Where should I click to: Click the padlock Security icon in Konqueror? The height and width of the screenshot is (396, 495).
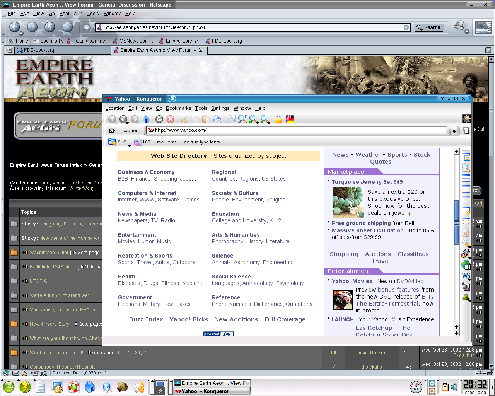point(278,119)
